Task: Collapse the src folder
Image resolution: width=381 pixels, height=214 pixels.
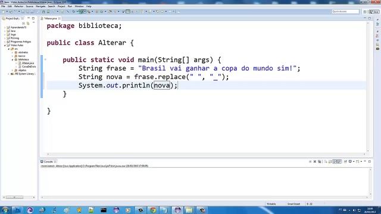Action: [9, 49]
